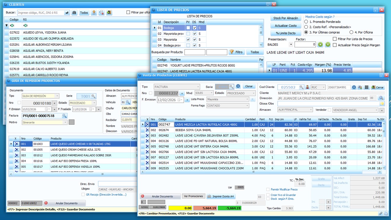Click the exit door icon in Clientes toolbar
Viewport: 391px width, 220px height.
(x=109, y=13)
